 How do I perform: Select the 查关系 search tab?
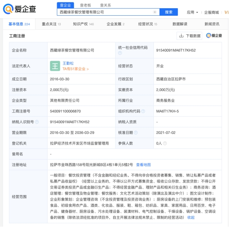click(x=105, y=5)
